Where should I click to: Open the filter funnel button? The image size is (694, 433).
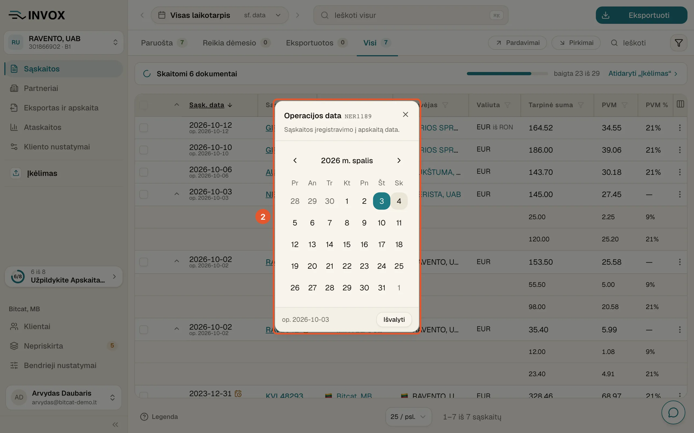click(679, 43)
